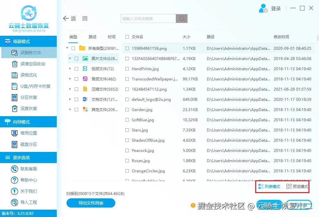Choose the 误格式化 format recovery icon
The height and width of the screenshot is (217, 319).
coord(15,75)
